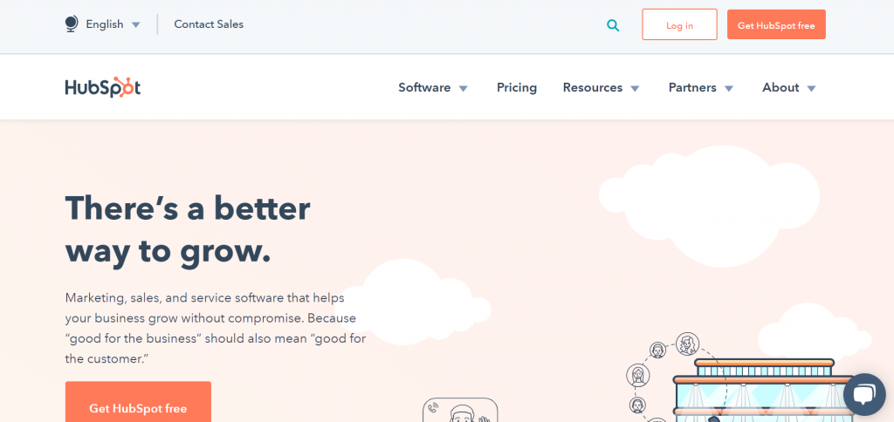Open the live chat bubble icon
Image resolution: width=894 pixels, height=422 pixels.
[864, 395]
